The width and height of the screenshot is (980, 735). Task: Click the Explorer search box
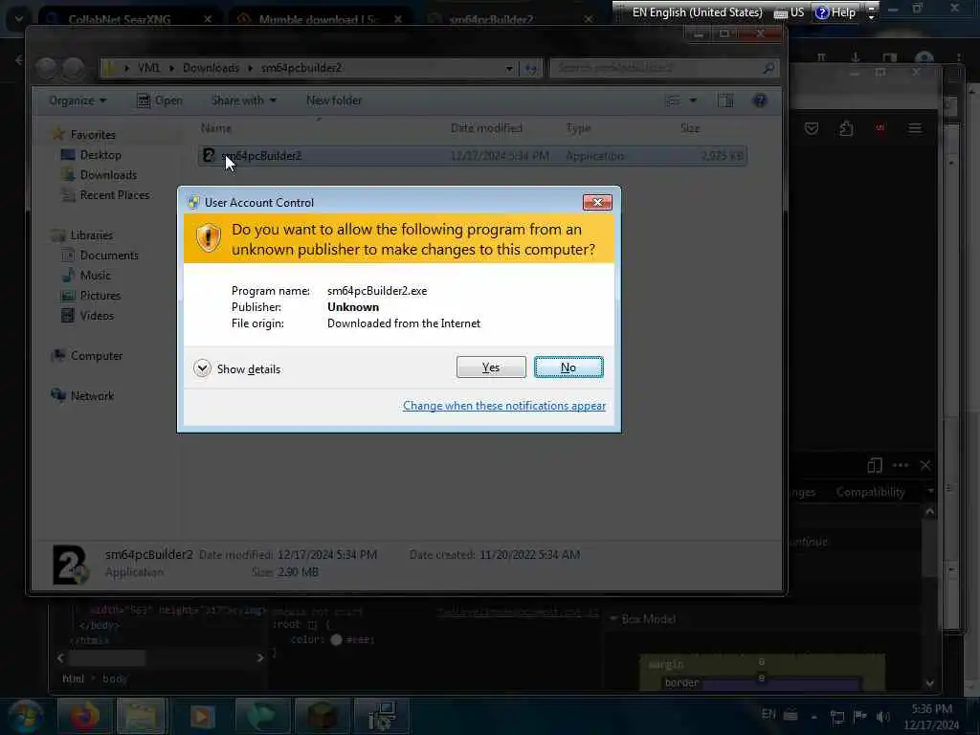click(664, 68)
